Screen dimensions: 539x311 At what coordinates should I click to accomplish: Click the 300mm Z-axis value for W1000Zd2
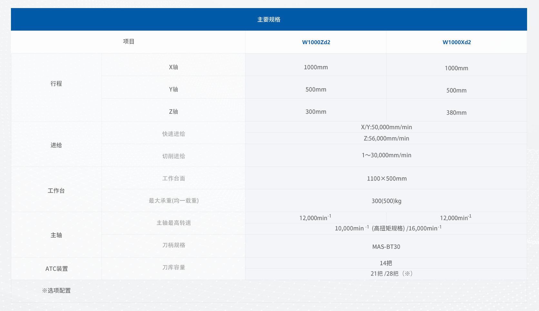(315, 112)
